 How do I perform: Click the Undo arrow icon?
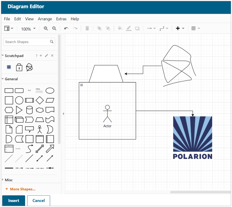tap(66, 28)
